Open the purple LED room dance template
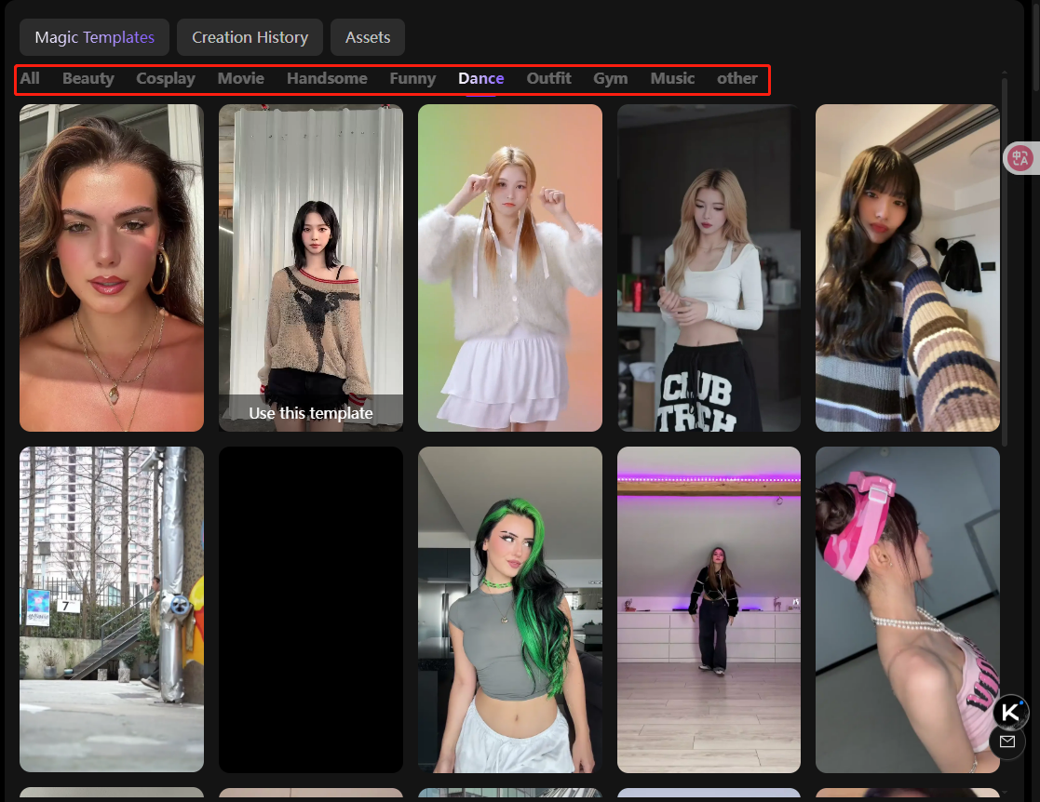 click(709, 609)
